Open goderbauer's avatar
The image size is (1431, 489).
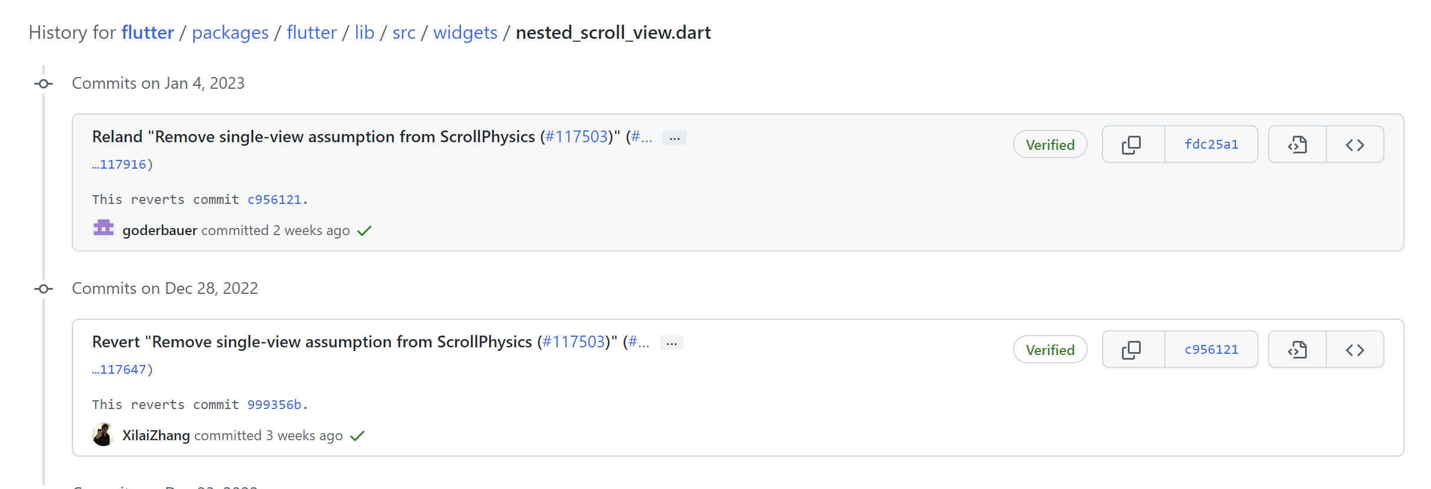click(104, 230)
